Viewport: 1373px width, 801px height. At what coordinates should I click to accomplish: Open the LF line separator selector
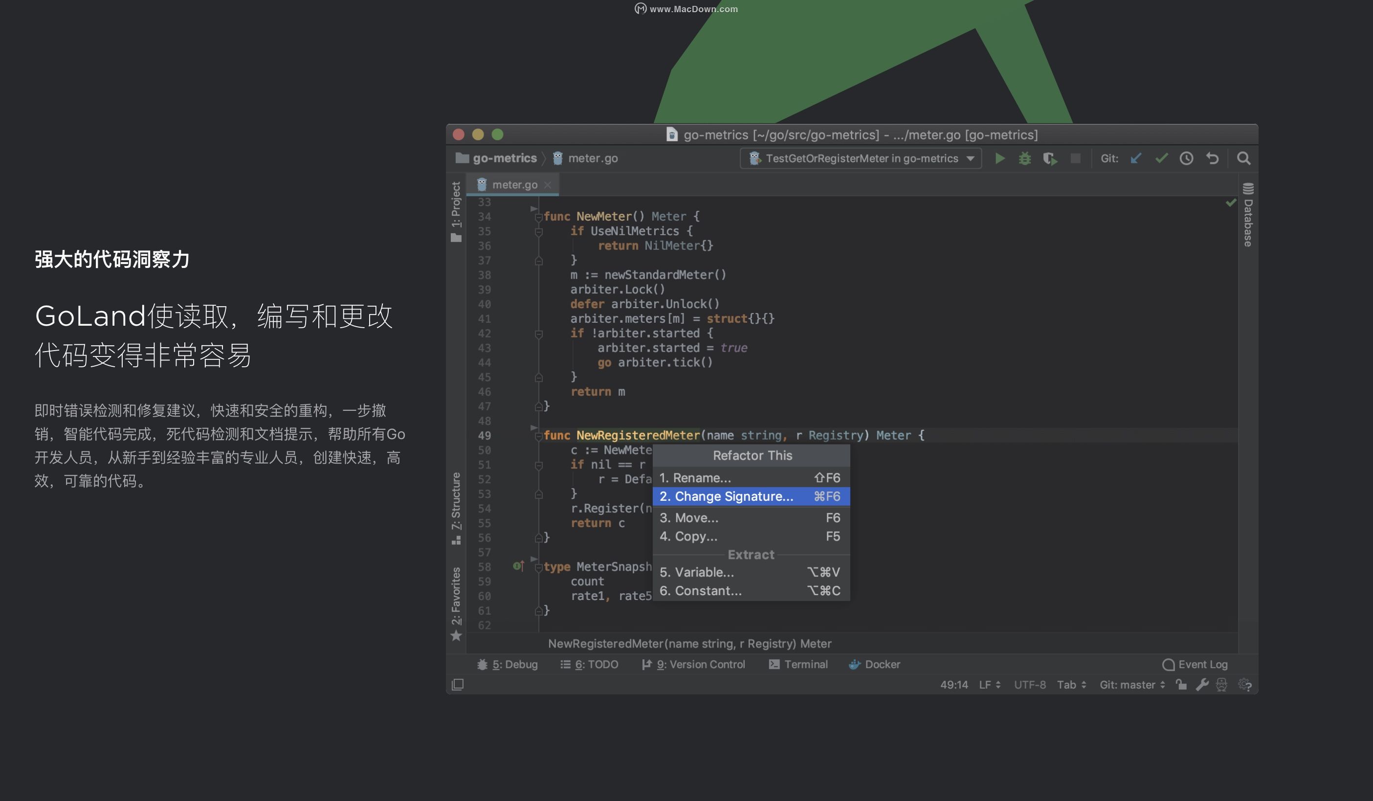click(x=990, y=685)
